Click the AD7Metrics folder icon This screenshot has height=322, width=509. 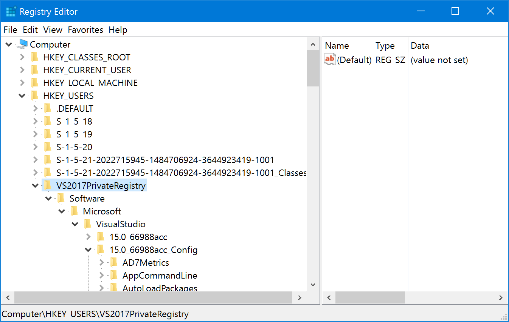tap(114, 263)
